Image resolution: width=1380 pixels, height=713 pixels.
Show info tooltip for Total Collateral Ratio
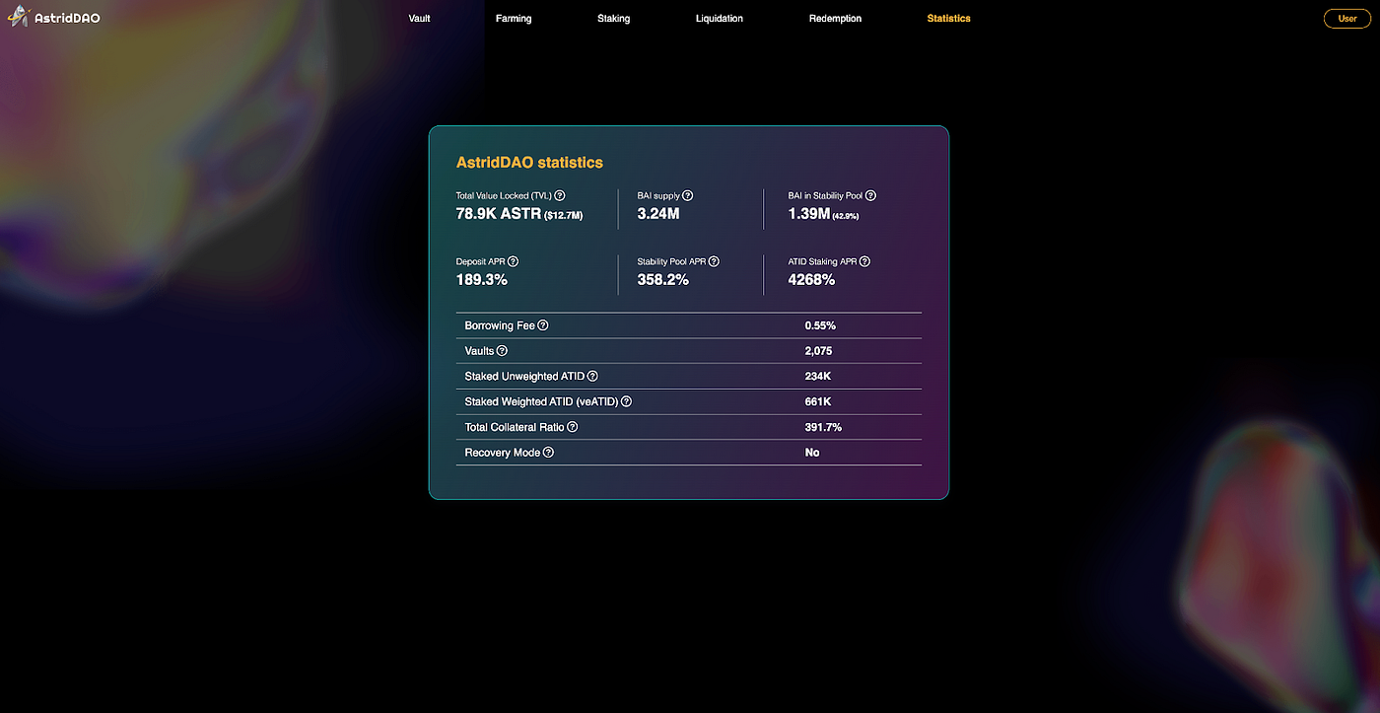pos(573,427)
